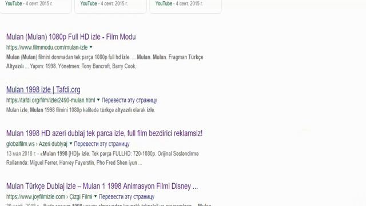The width and height of the screenshot is (366, 206).
Task: Click joyfilmizle.com › Çizgi Filmi breadcrumb
Action: 49,197
